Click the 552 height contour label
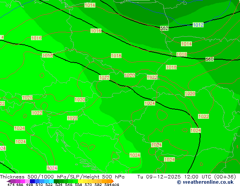The height and width of the screenshot is (186, 240). tap(164, 28)
